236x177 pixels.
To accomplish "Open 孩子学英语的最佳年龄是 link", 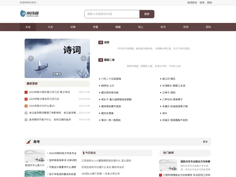I will coord(63,174).
